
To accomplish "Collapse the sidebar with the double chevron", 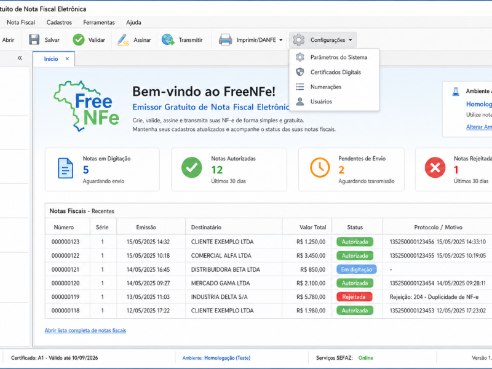I will (x=20, y=58).
